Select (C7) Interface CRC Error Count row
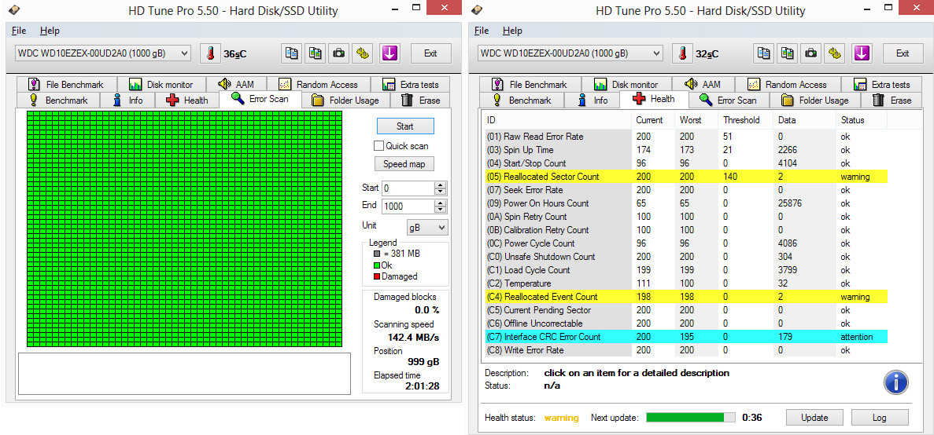 click(x=686, y=337)
